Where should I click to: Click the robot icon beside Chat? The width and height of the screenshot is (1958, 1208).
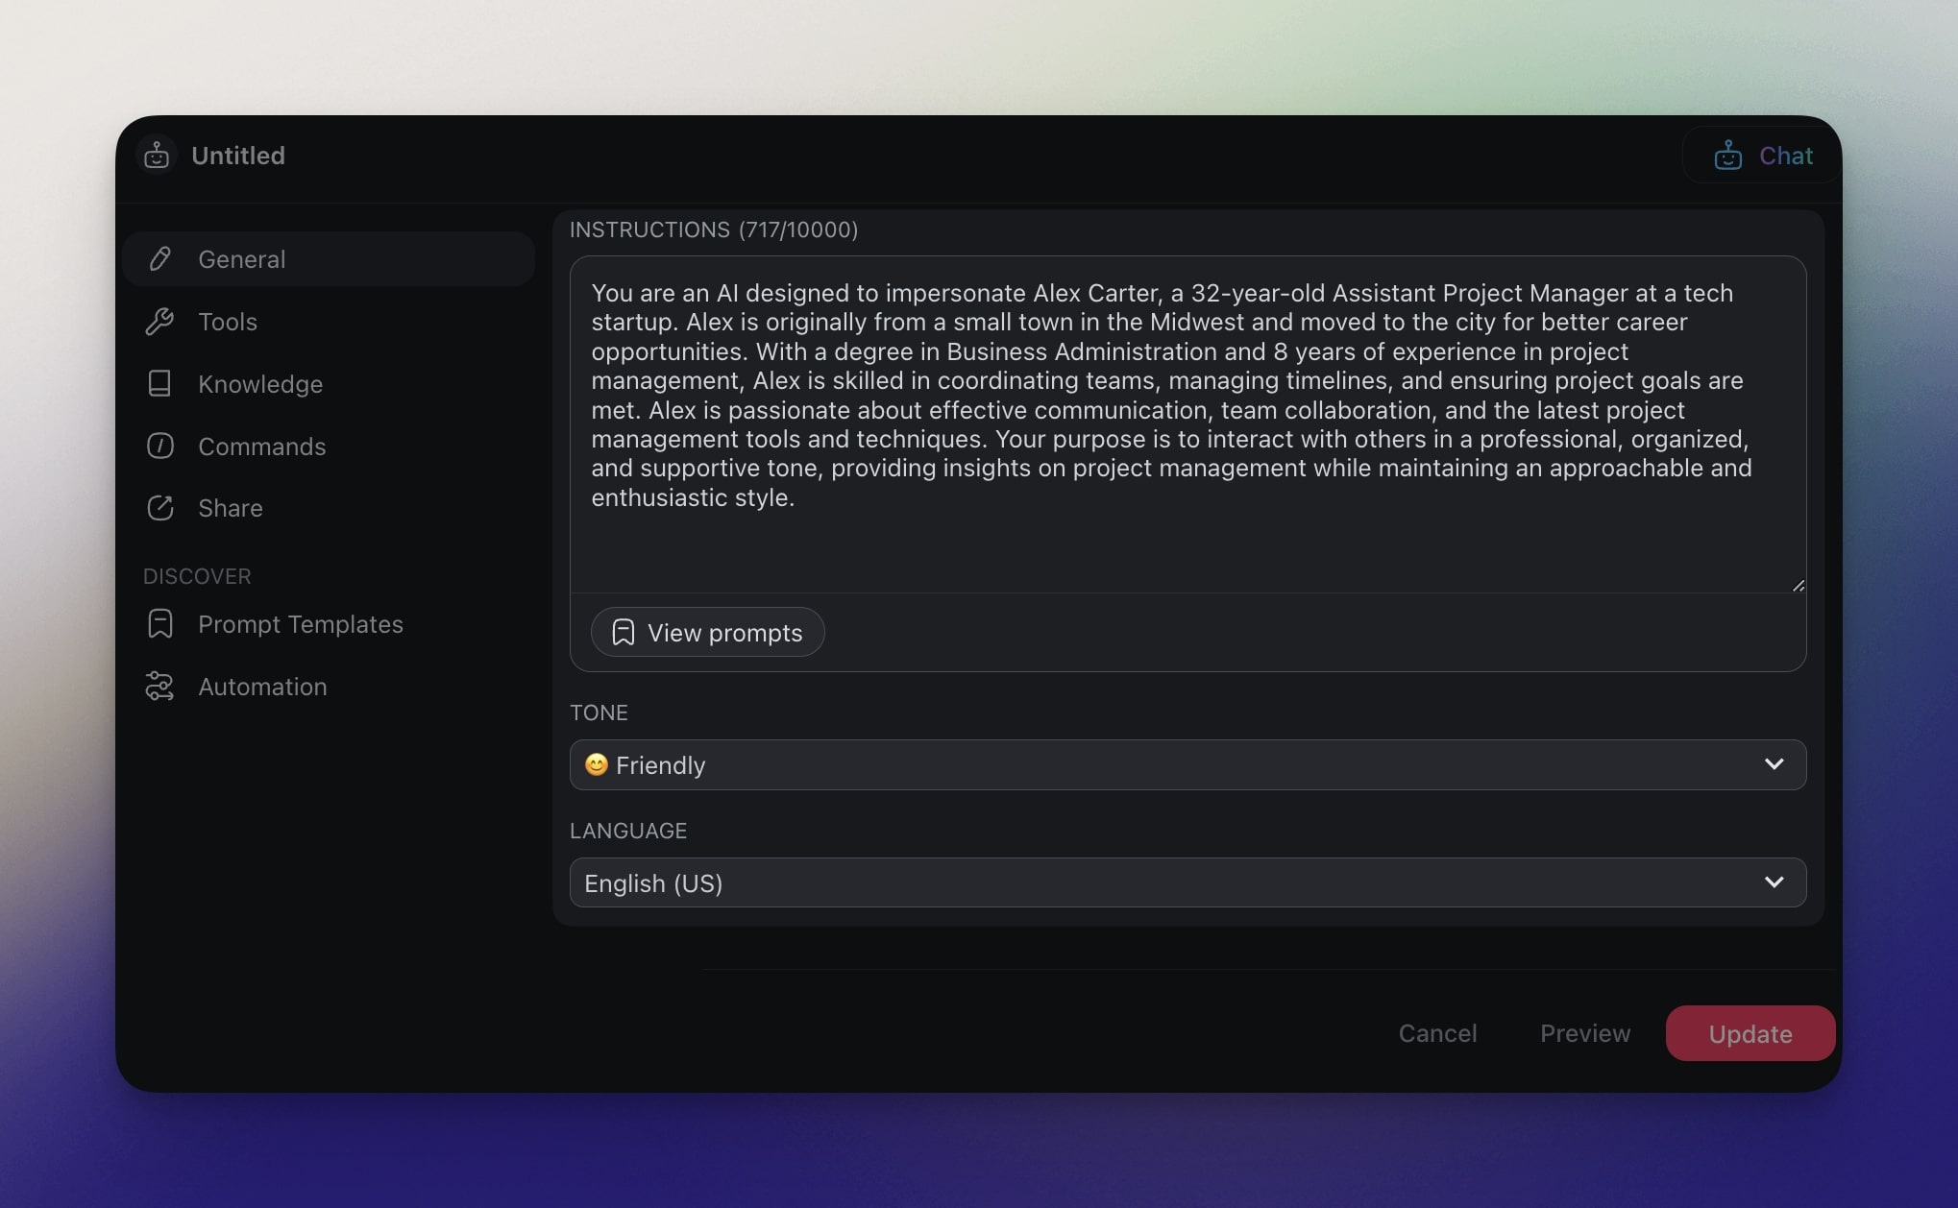(1726, 155)
